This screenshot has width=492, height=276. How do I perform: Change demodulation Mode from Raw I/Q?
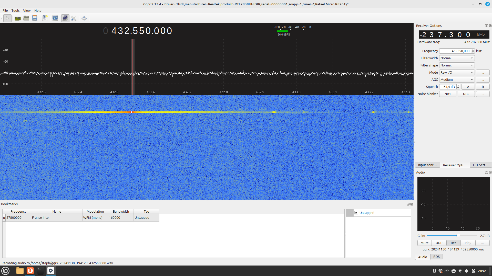coord(456,72)
